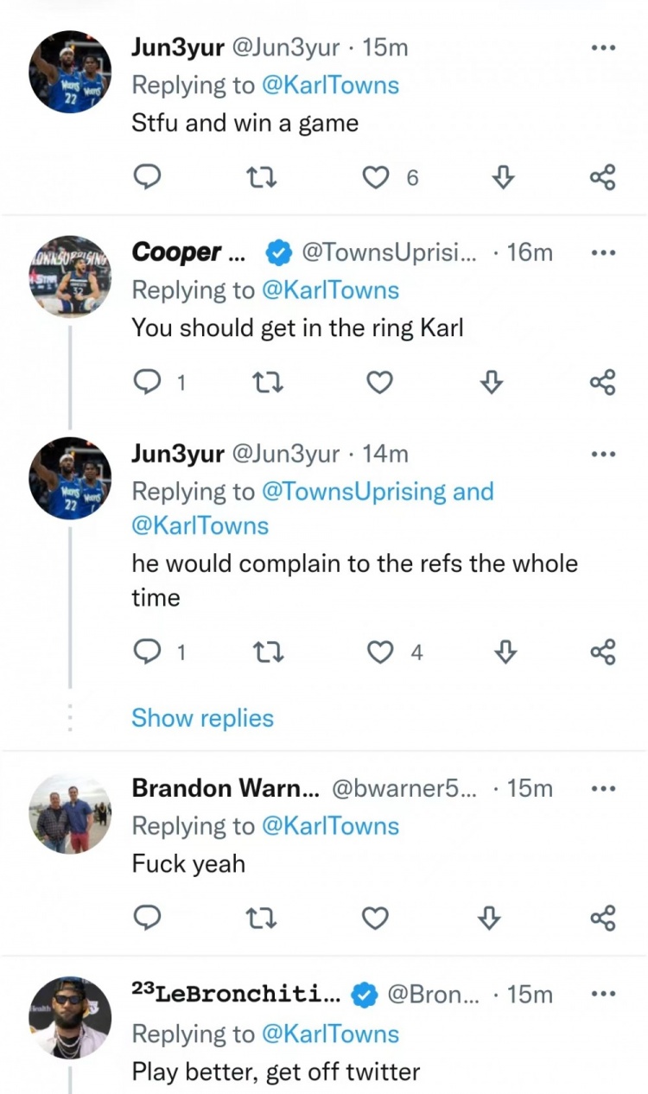Retweet "Stfu and win a game" reply

tap(259, 178)
